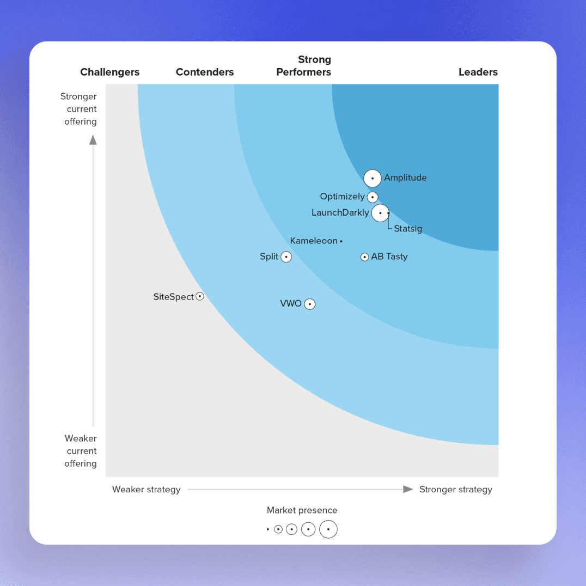Click the Optimizely data point

373,197
